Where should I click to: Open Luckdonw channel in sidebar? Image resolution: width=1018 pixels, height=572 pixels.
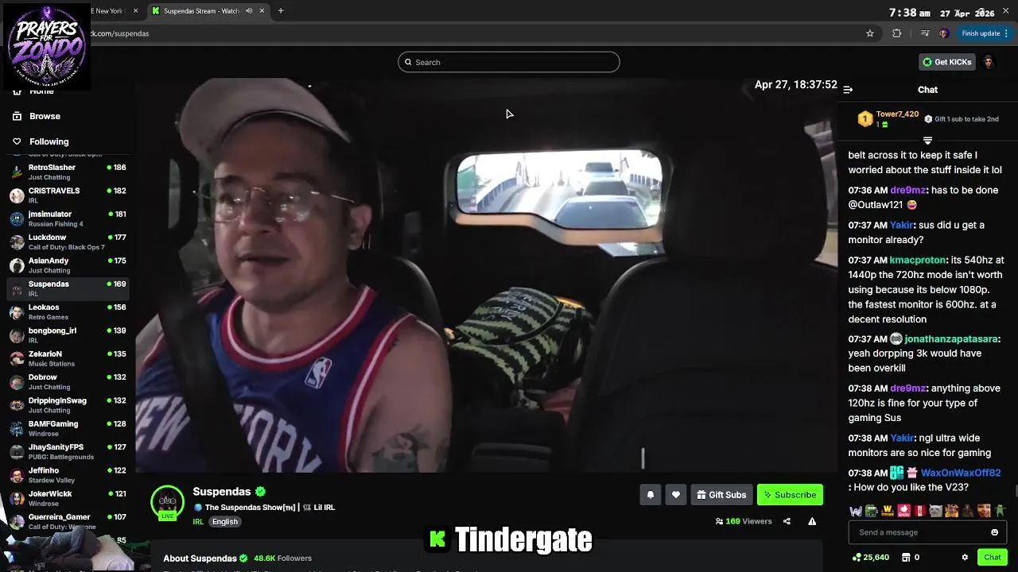tap(68, 242)
